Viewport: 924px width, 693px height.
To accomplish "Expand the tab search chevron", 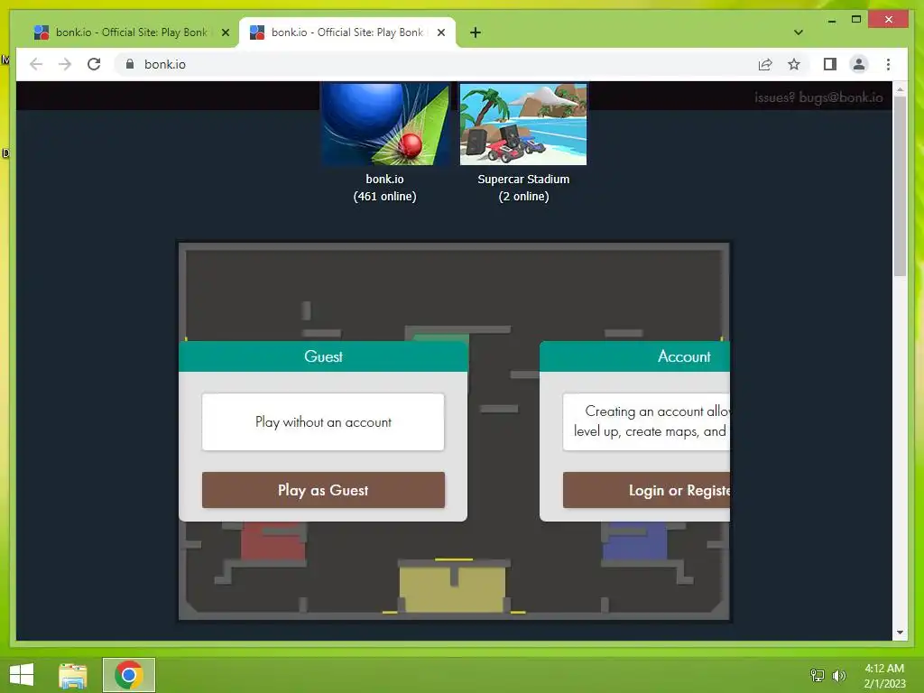I will pos(798,32).
